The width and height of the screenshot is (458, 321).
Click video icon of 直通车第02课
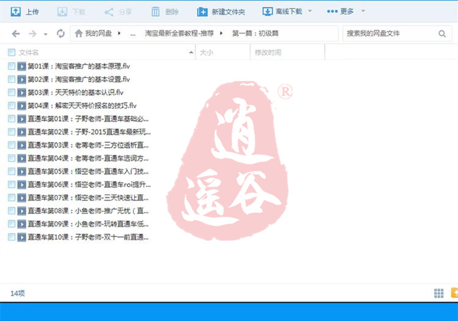pyautogui.click(x=21, y=132)
